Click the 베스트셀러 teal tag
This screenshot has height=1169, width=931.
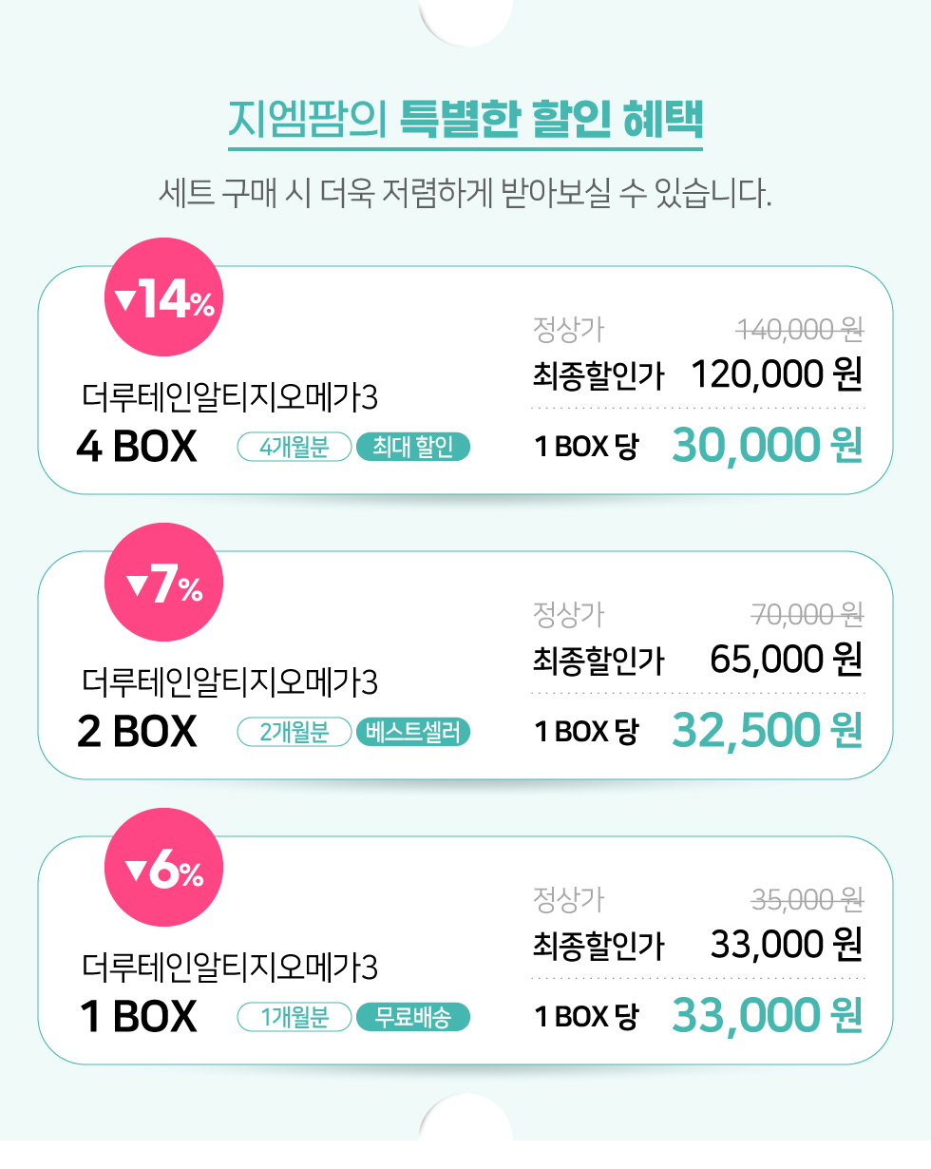pos(413,732)
